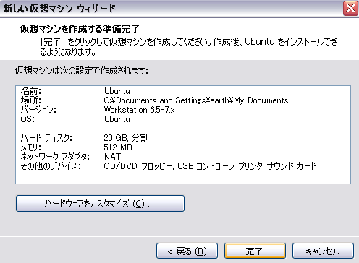The width and height of the screenshot is (359, 263).
Task: Click the instruction text starting with [完了] をクリックして
Action: (x=189, y=46)
